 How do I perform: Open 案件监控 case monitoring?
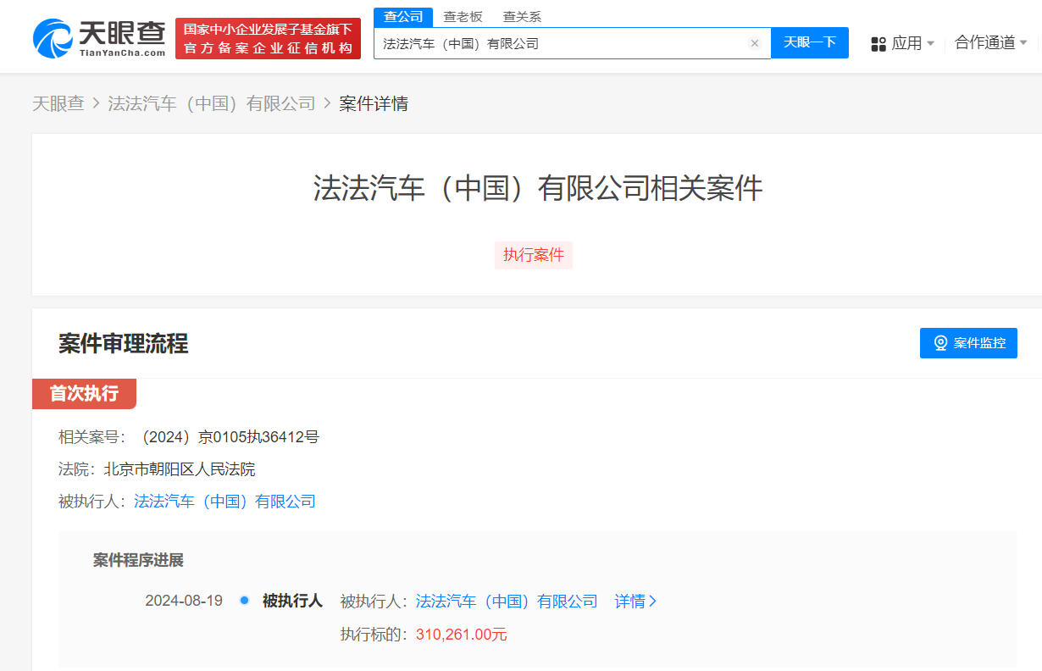pyautogui.click(x=968, y=342)
